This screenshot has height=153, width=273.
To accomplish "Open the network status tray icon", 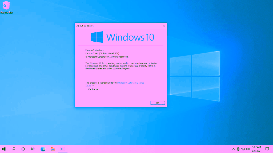I will click(243, 149).
